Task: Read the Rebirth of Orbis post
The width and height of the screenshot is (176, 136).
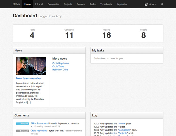Action: pyautogui.click(x=60, y=69)
